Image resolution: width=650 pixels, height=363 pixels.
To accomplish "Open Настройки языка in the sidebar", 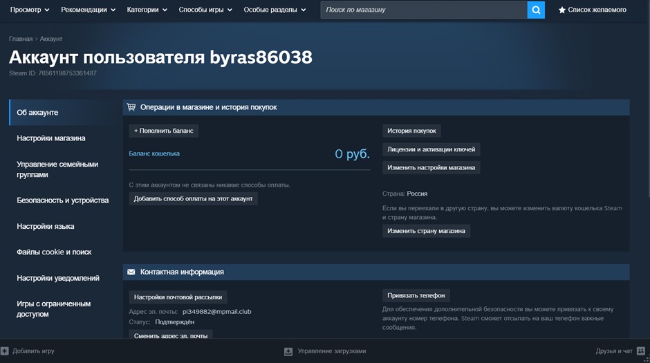I will click(x=45, y=226).
